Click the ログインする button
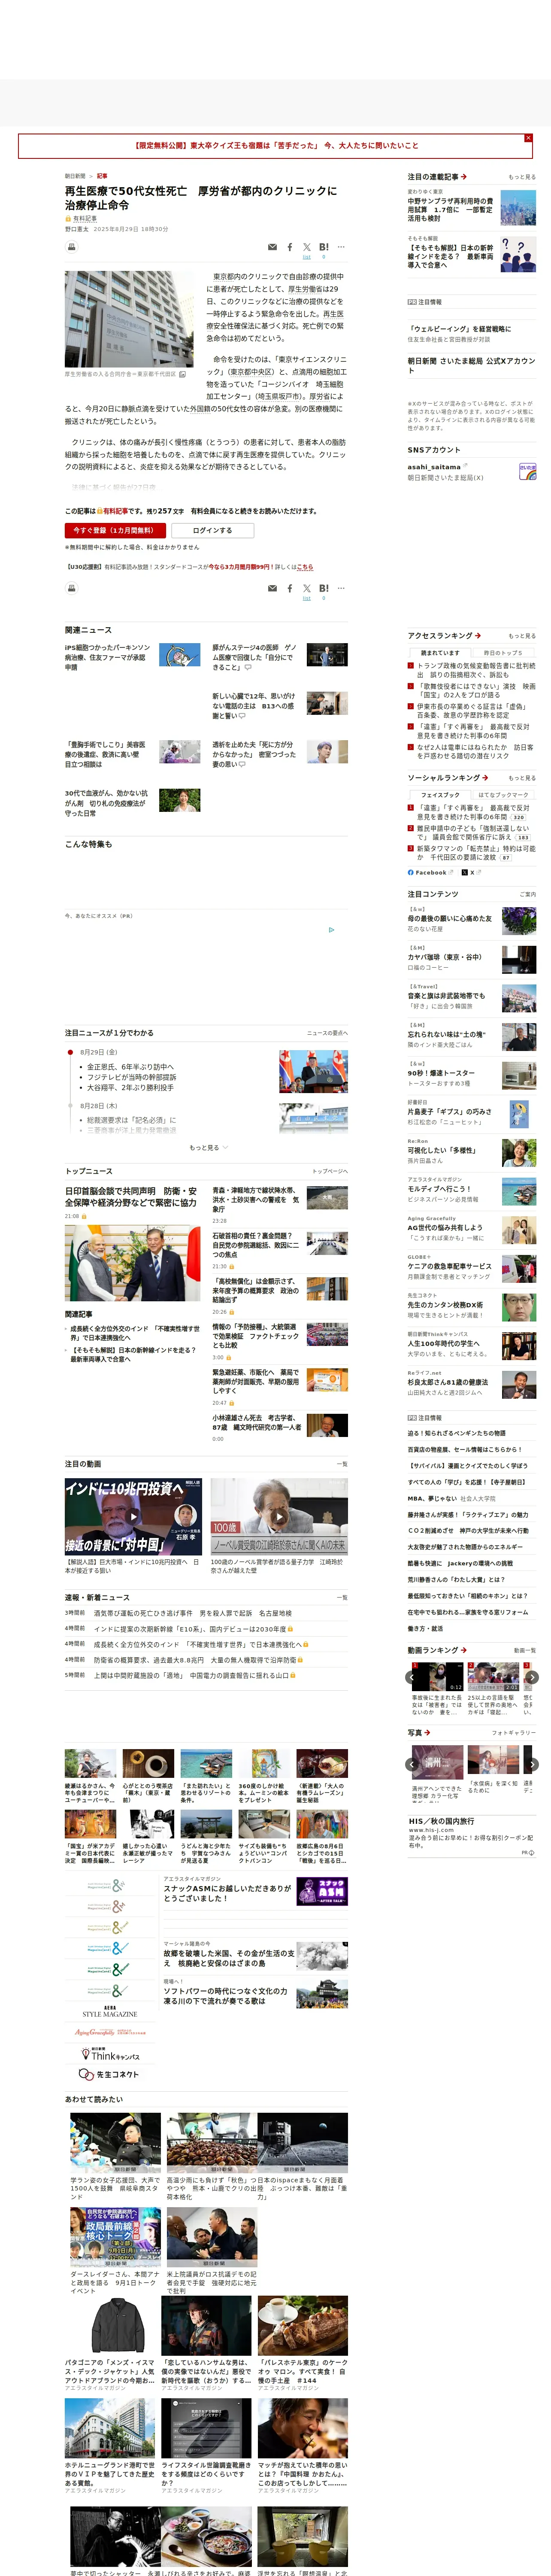Image resolution: width=551 pixels, height=2576 pixels. [x=212, y=531]
